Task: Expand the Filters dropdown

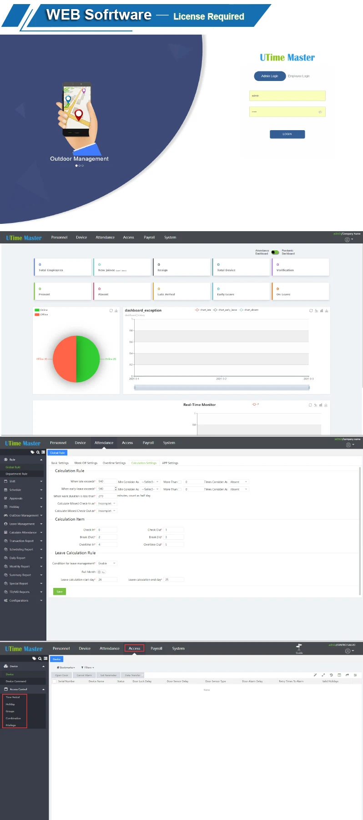Action: (x=88, y=668)
